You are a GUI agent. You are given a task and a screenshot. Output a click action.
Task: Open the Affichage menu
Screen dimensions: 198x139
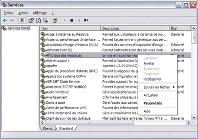click(x=40, y=13)
